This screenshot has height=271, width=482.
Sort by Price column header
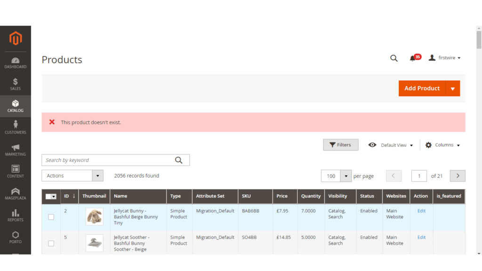tap(285, 196)
